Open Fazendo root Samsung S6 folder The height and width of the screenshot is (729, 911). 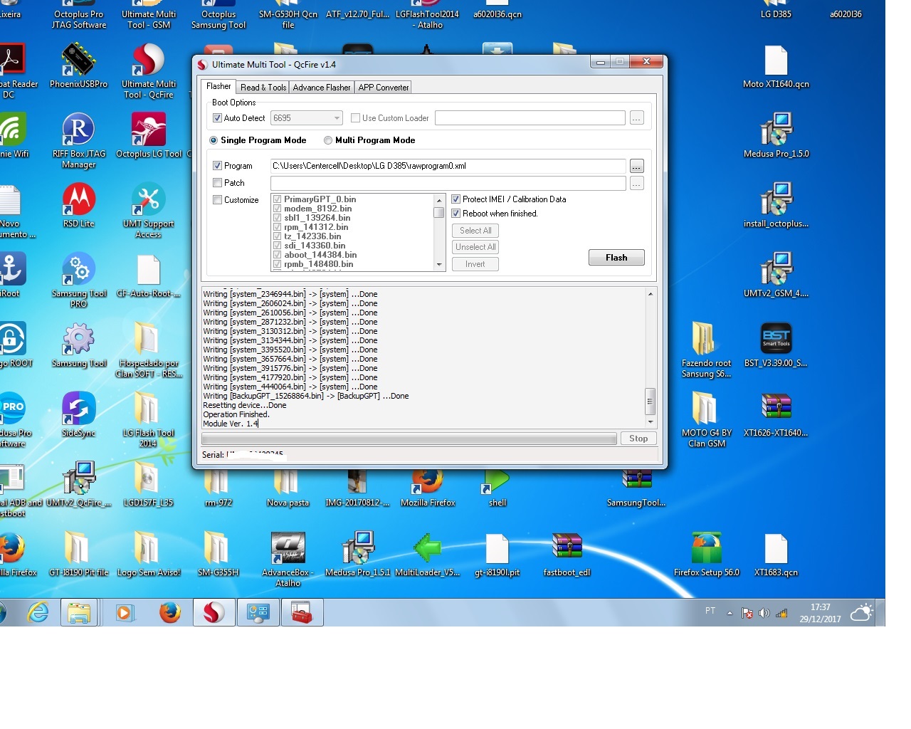pos(706,350)
